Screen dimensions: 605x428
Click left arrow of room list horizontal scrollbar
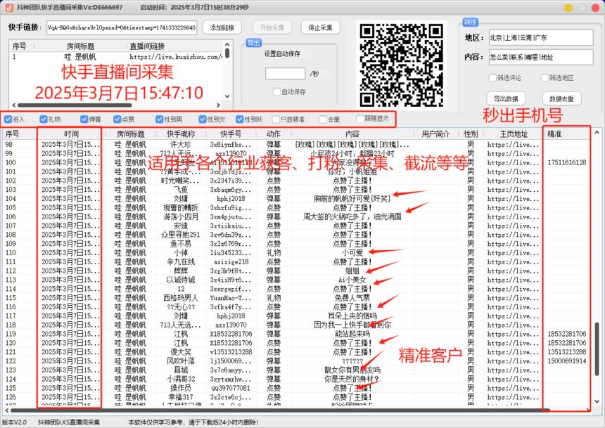point(14,105)
